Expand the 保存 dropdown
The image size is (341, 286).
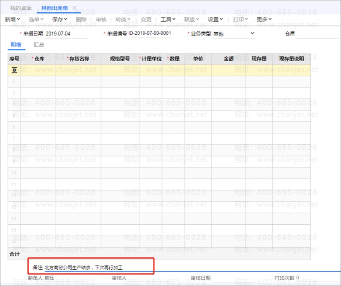click(x=60, y=19)
